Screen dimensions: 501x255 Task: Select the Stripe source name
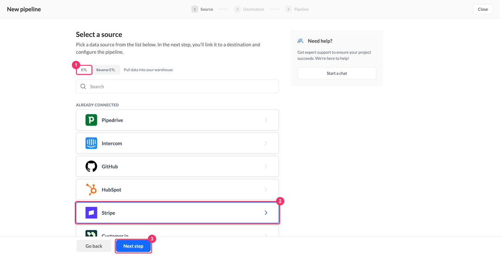[x=108, y=213]
